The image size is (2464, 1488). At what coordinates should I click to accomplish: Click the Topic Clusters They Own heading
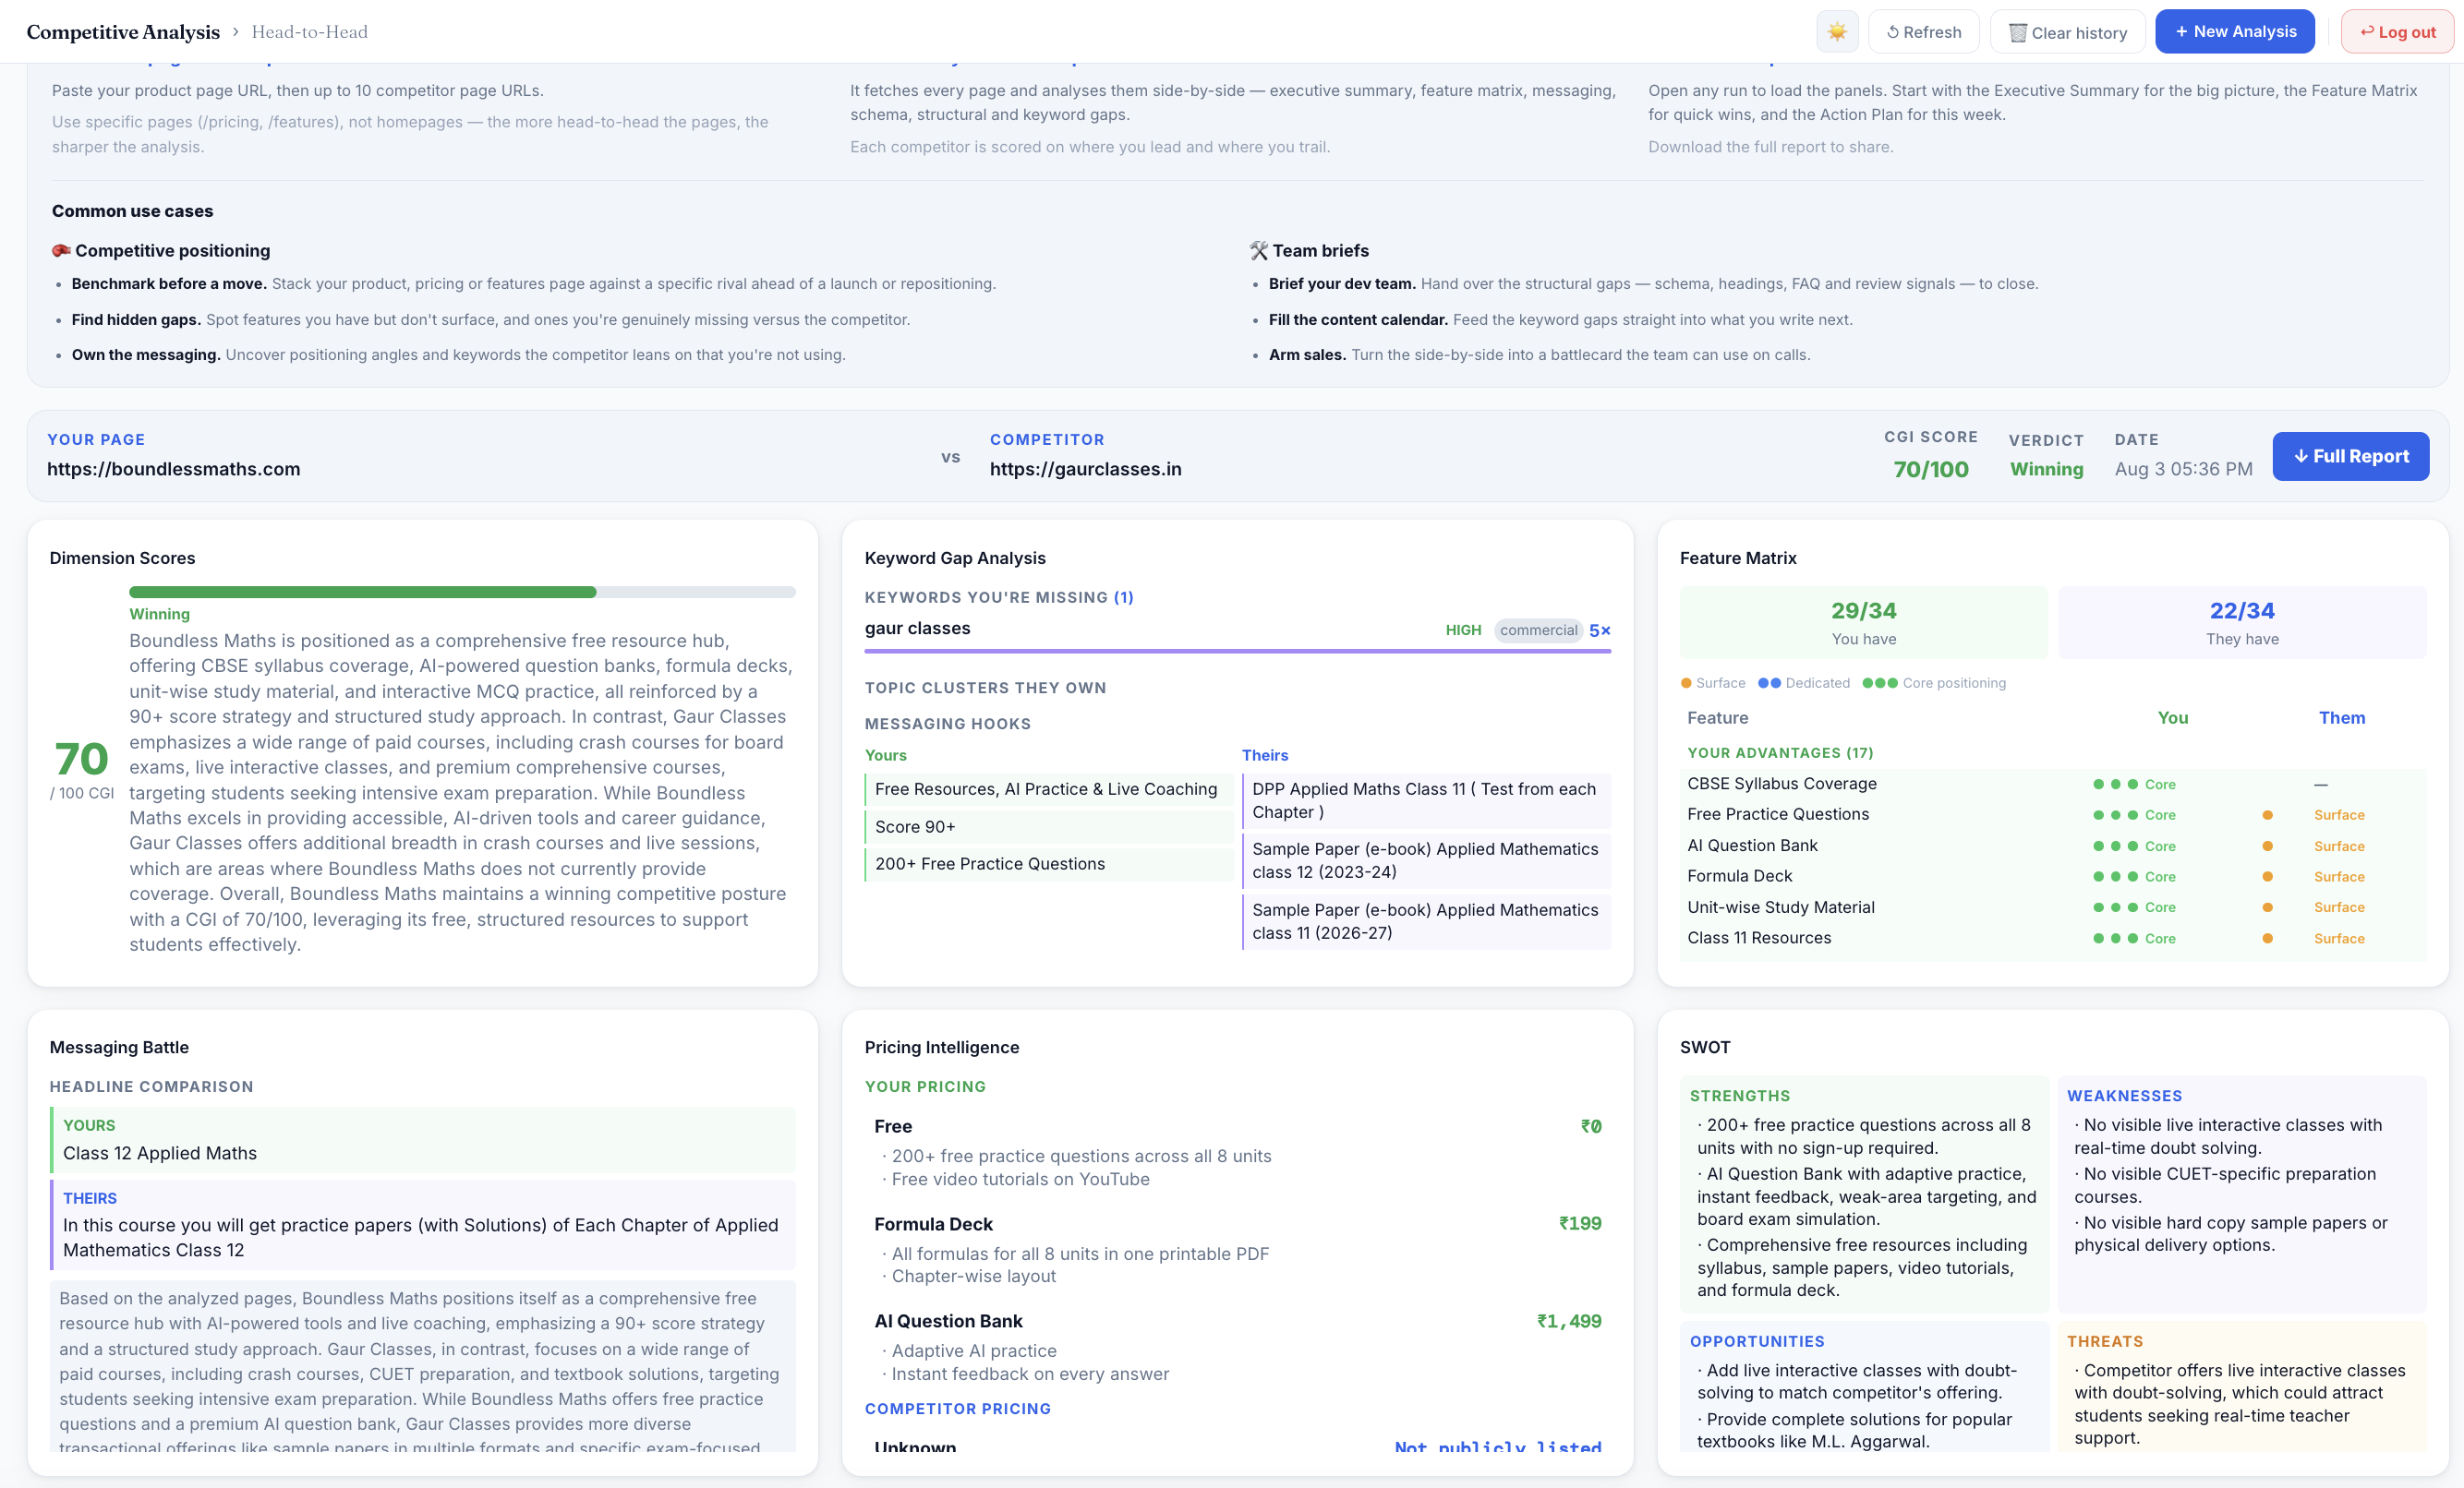click(x=985, y=688)
